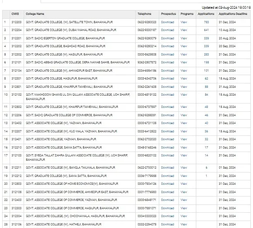This screenshot has height=228, width=253.
Task: Download prospectus for Khairpur Tamewali college 312501
Action: tap(168, 87)
